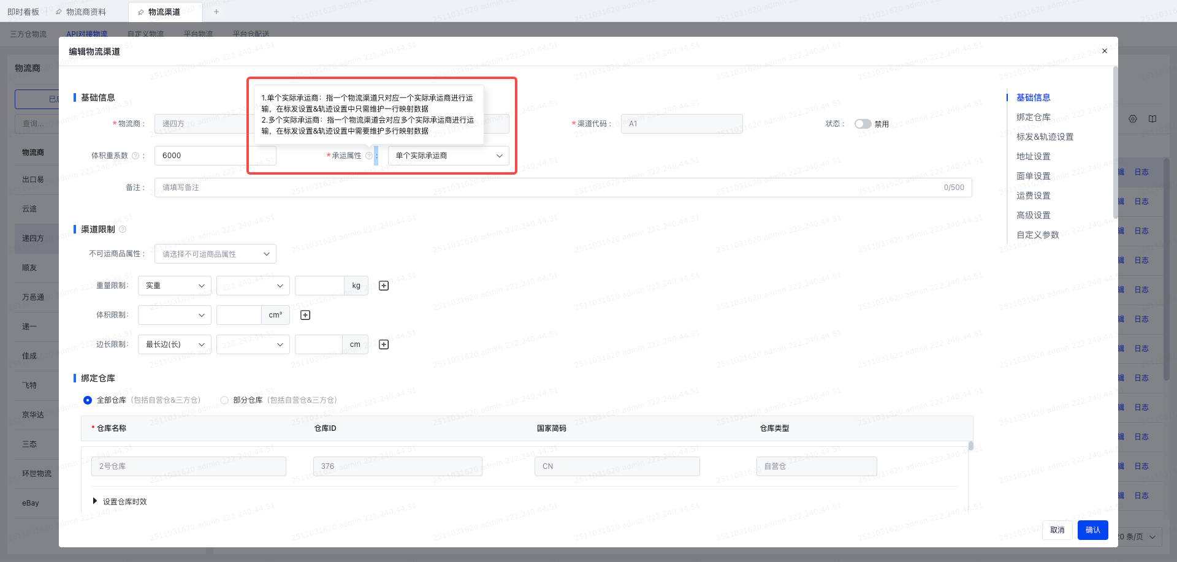This screenshot has width=1177, height=562.
Task: Jump to 基础信息 in the side navigation
Action: (x=1034, y=97)
